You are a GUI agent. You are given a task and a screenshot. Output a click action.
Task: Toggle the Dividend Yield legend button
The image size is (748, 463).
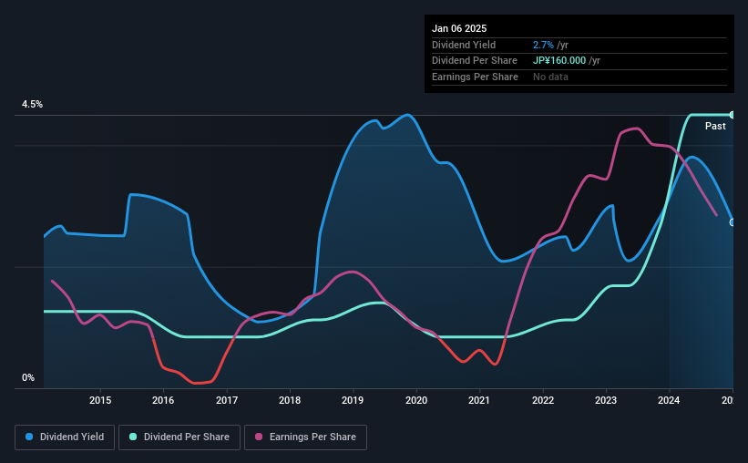(x=65, y=437)
